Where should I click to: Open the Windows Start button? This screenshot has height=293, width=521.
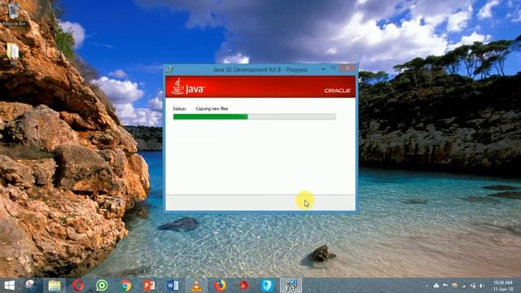pos(9,286)
